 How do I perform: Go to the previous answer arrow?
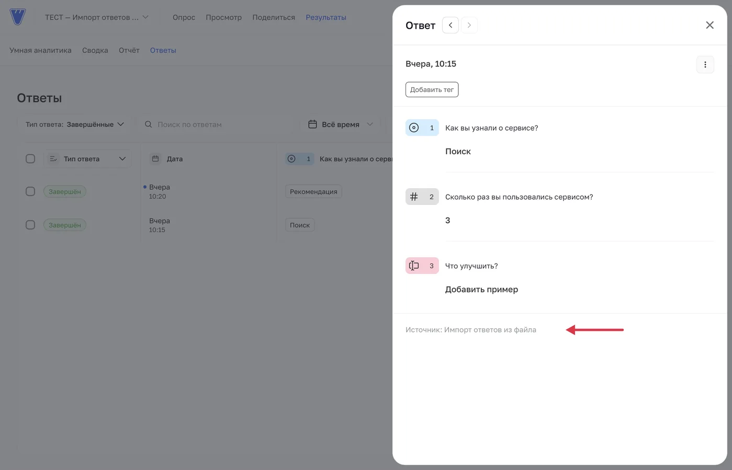pyautogui.click(x=450, y=25)
